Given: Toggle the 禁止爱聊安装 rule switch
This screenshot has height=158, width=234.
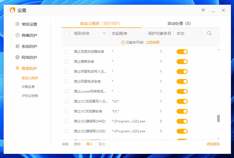Looking at the screenshot, I should tap(182, 62).
